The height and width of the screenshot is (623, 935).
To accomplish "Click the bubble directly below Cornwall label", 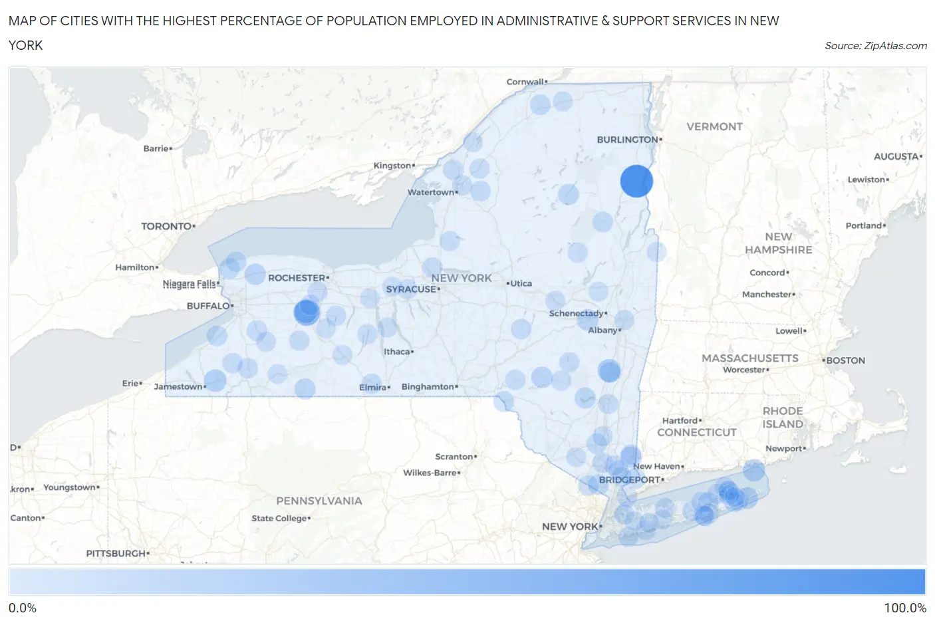I will 540,104.
